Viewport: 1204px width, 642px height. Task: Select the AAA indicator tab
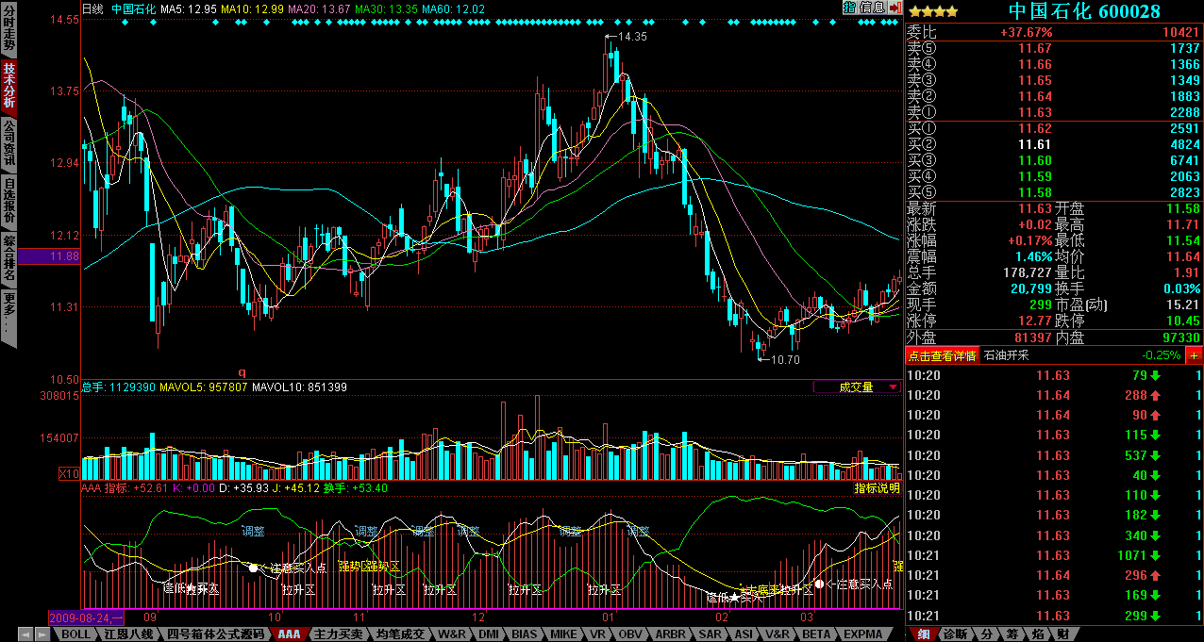[289, 634]
